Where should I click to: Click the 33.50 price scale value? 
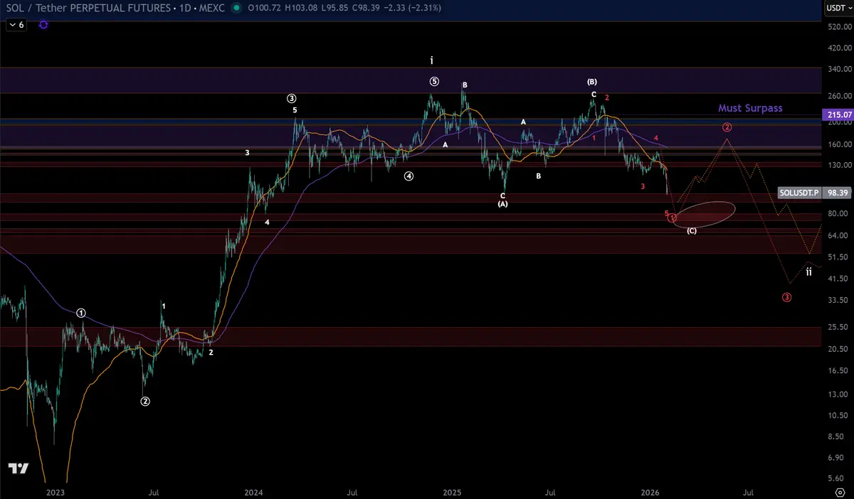(x=838, y=301)
